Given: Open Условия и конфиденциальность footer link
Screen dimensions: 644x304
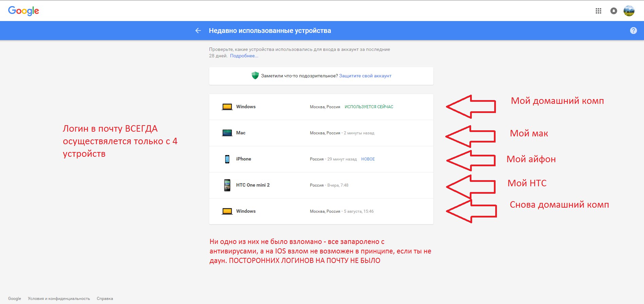Looking at the screenshot, I should pyautogui.click(x=59, y=299).
